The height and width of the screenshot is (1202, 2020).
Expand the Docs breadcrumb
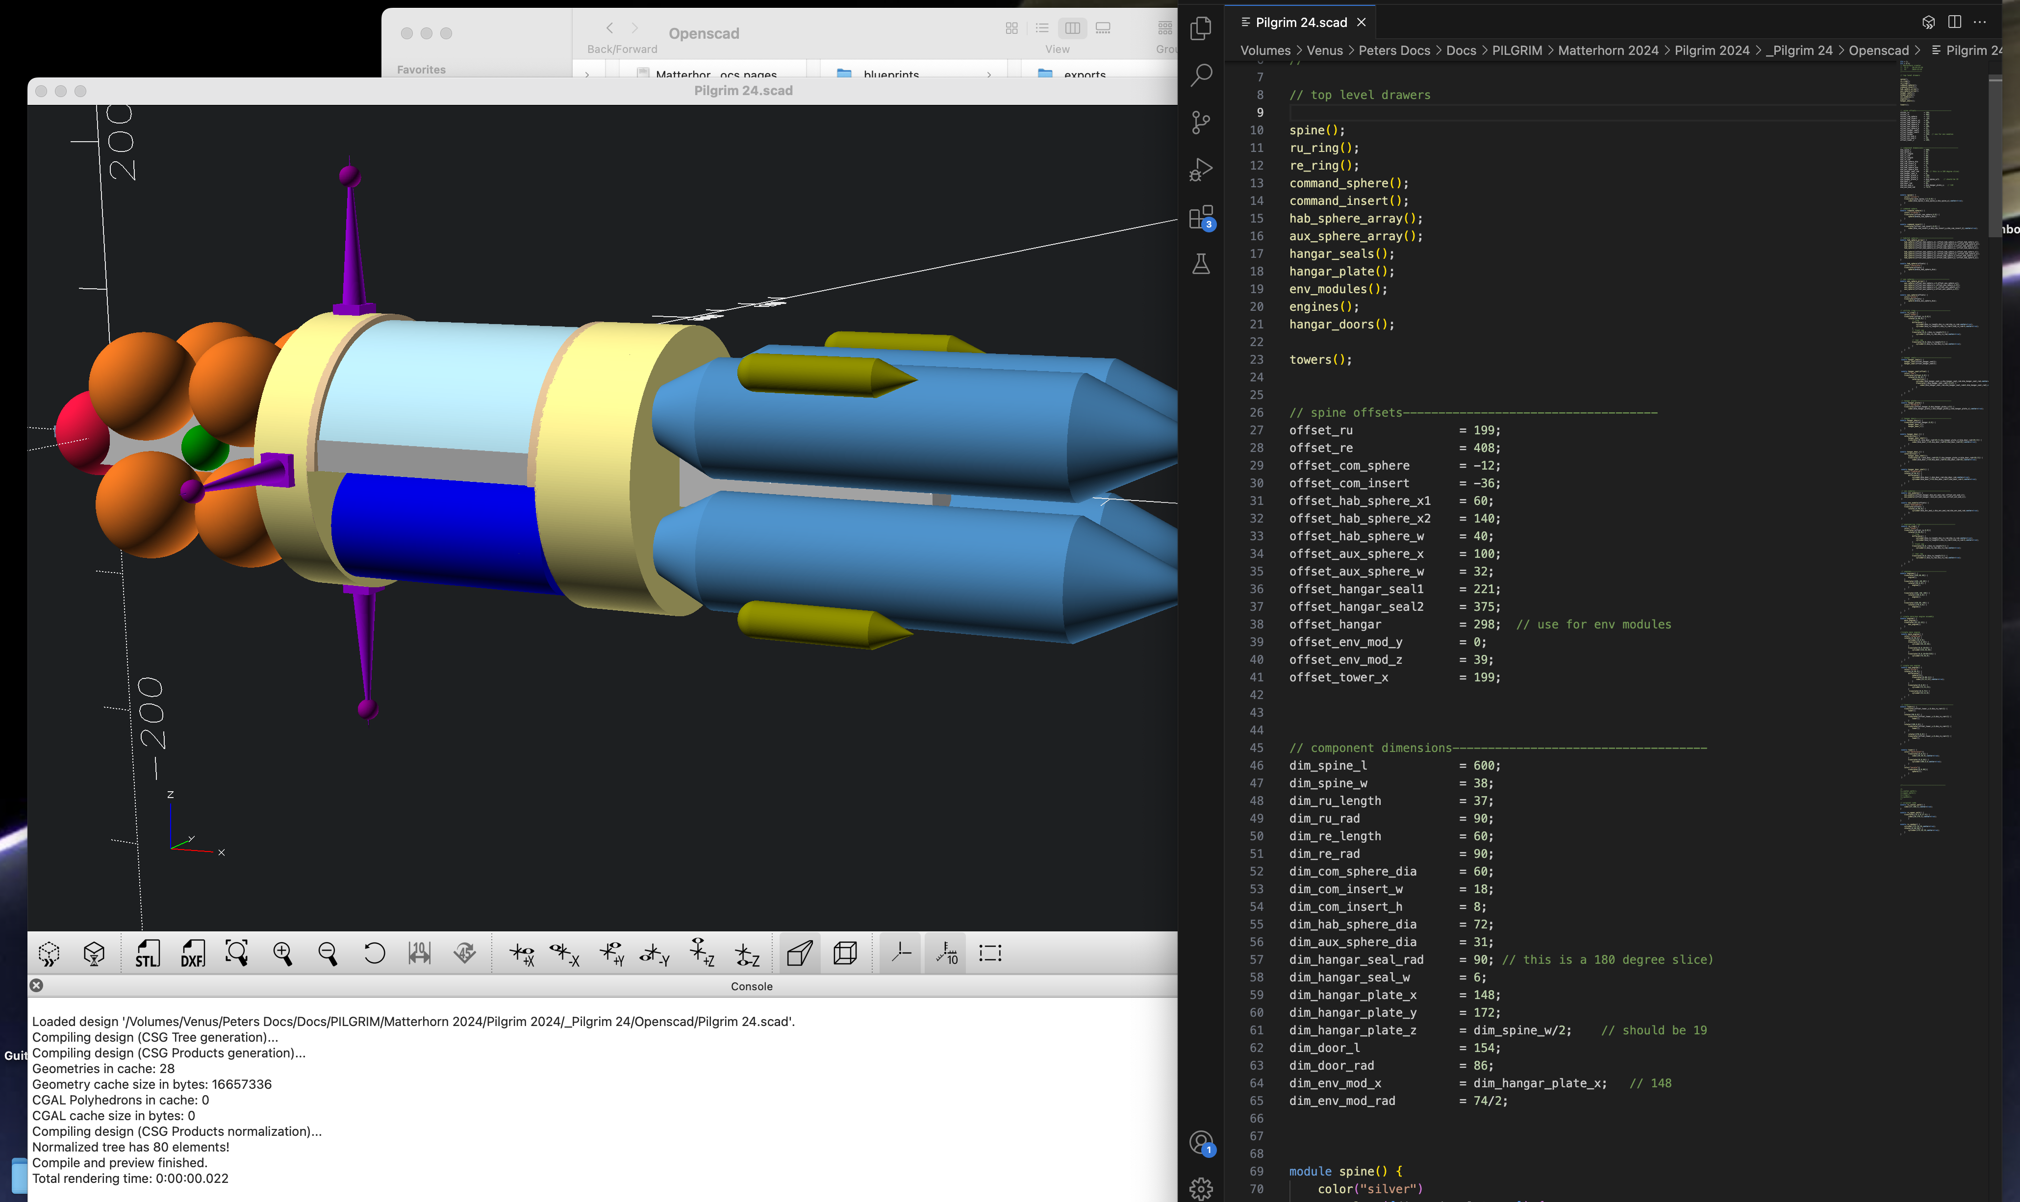coord(1460,50)
